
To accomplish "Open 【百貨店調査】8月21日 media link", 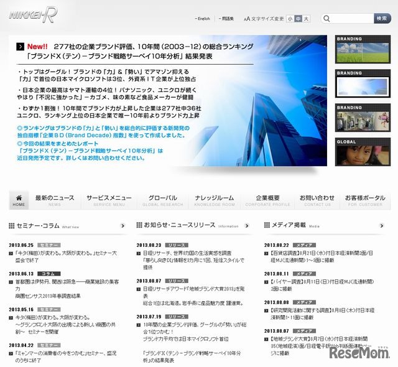I will 322,257.
